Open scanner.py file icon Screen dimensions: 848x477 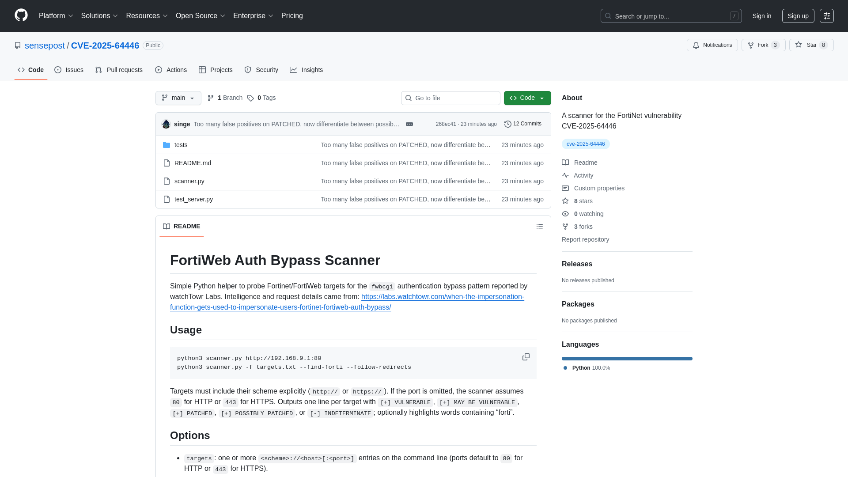167,181
